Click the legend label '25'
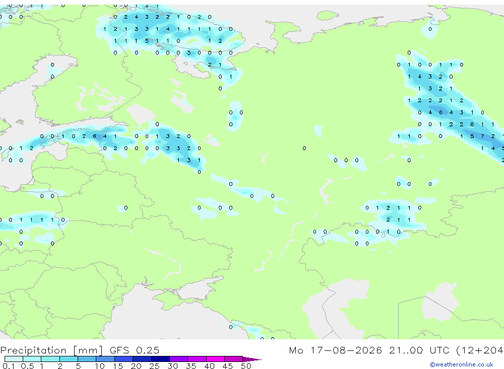The image size is (504, 369). pos(154,366)
